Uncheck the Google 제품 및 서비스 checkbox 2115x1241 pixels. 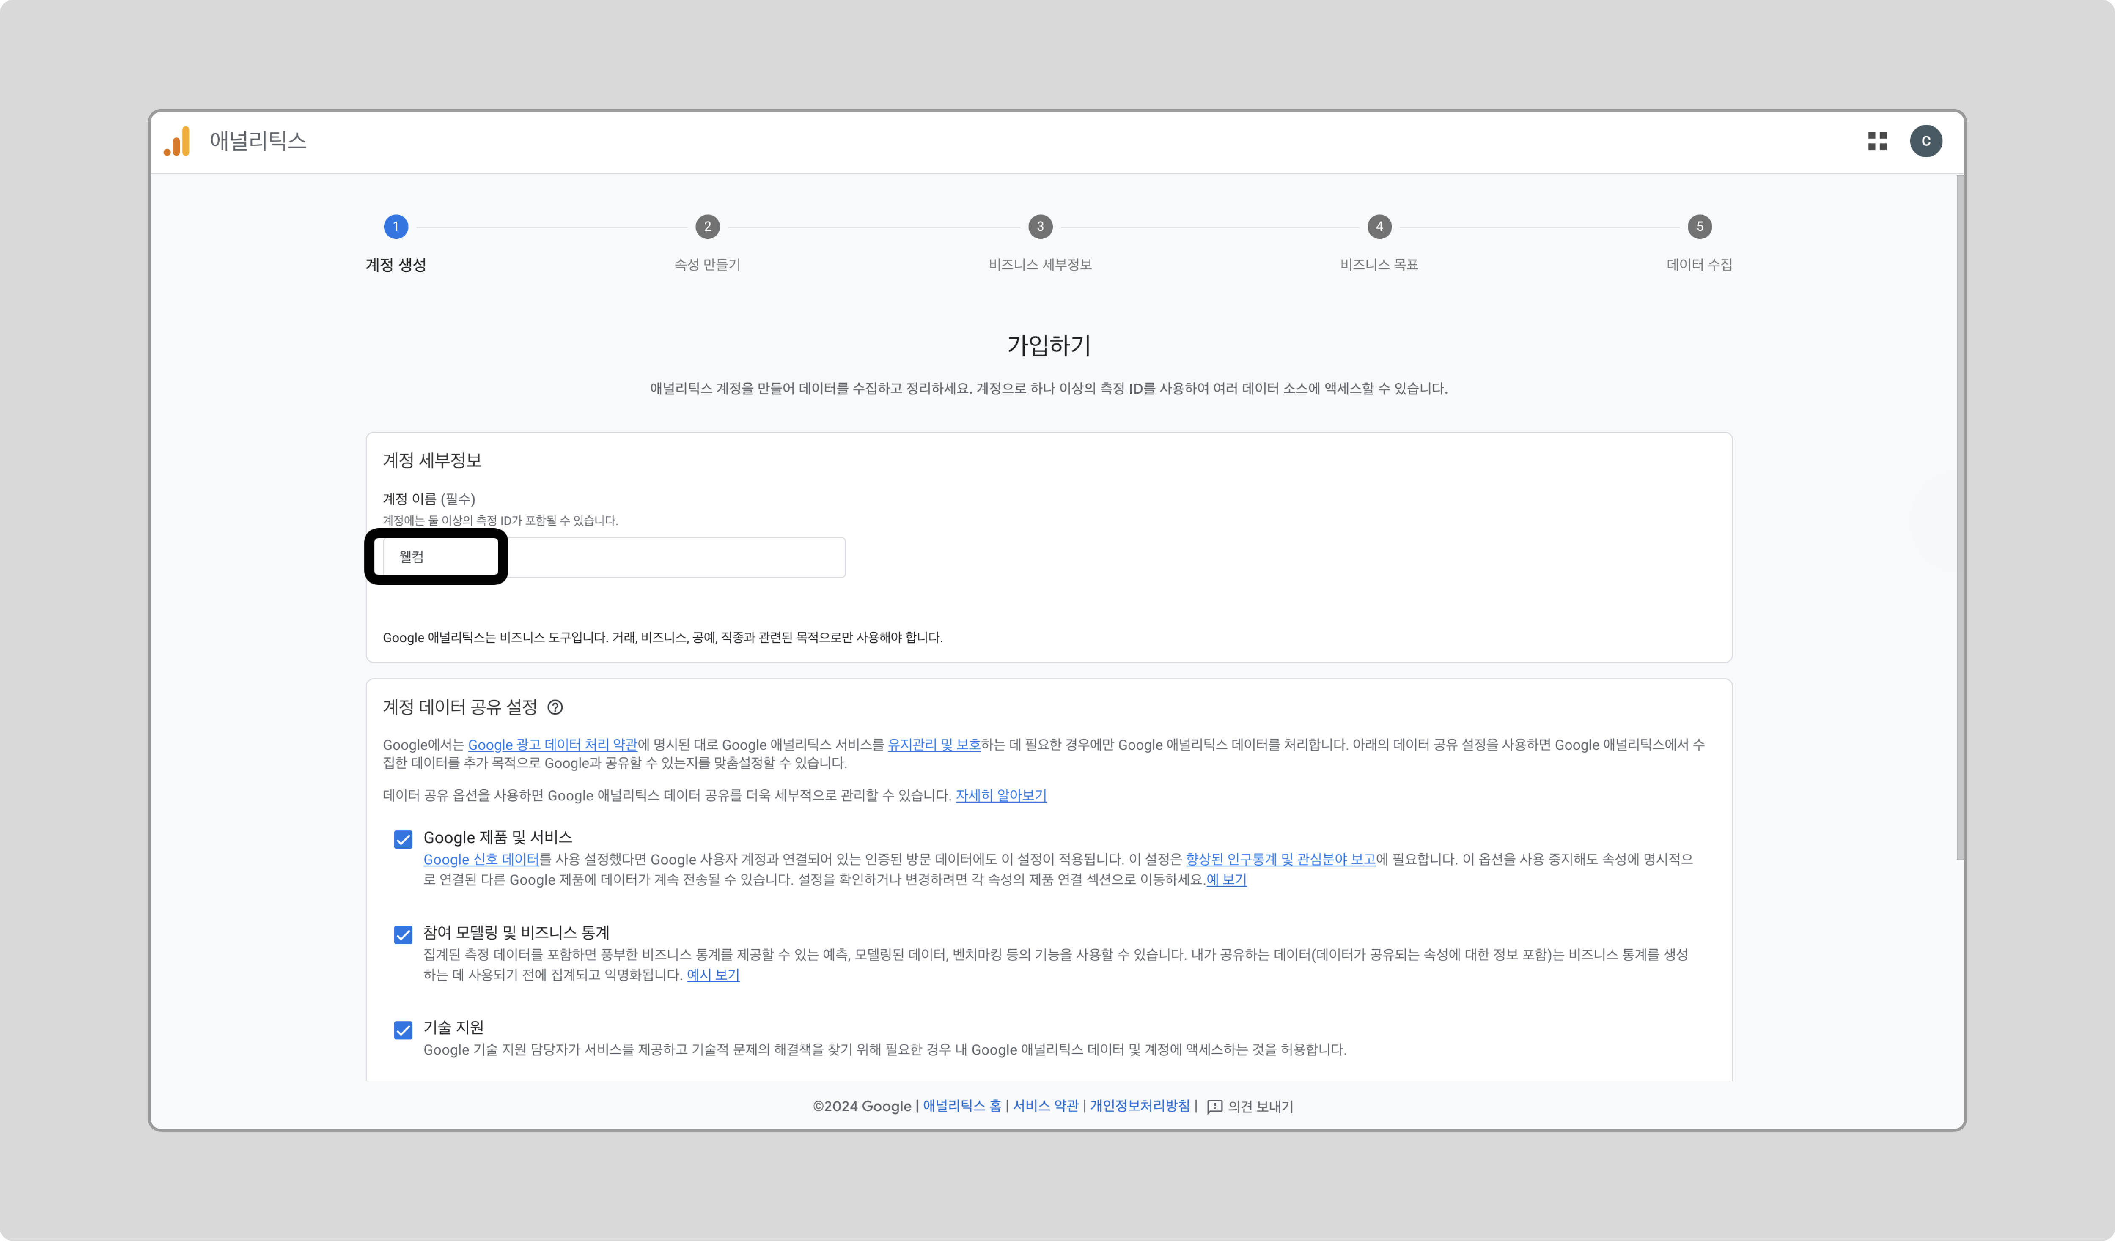[404, 839]
